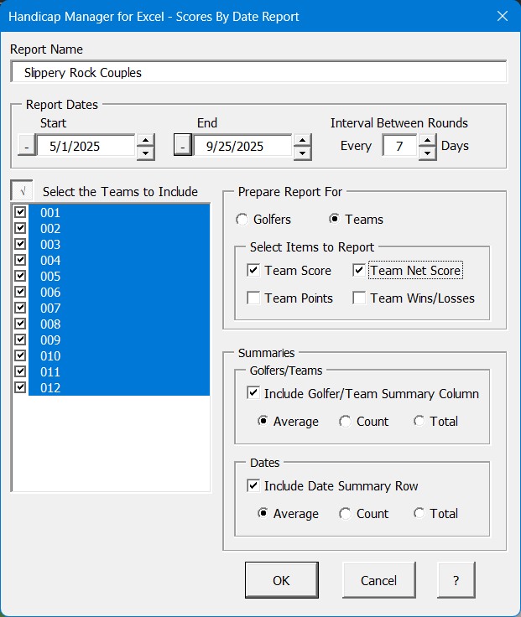Toggle Include Date Summary Row checkbox
Image resolution: width=521 pixels, height=617 pixels.
coord(253,485)
